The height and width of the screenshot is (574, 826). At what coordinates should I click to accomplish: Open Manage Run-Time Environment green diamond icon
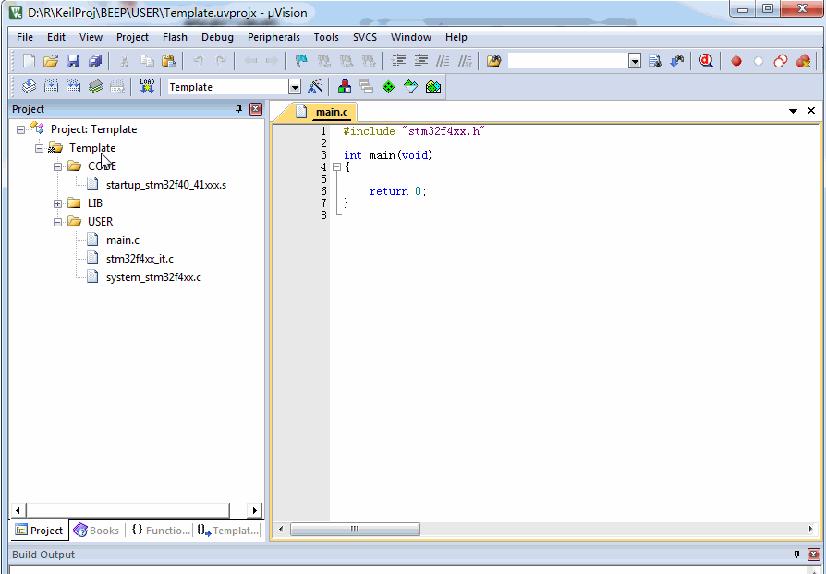[388, 87]
